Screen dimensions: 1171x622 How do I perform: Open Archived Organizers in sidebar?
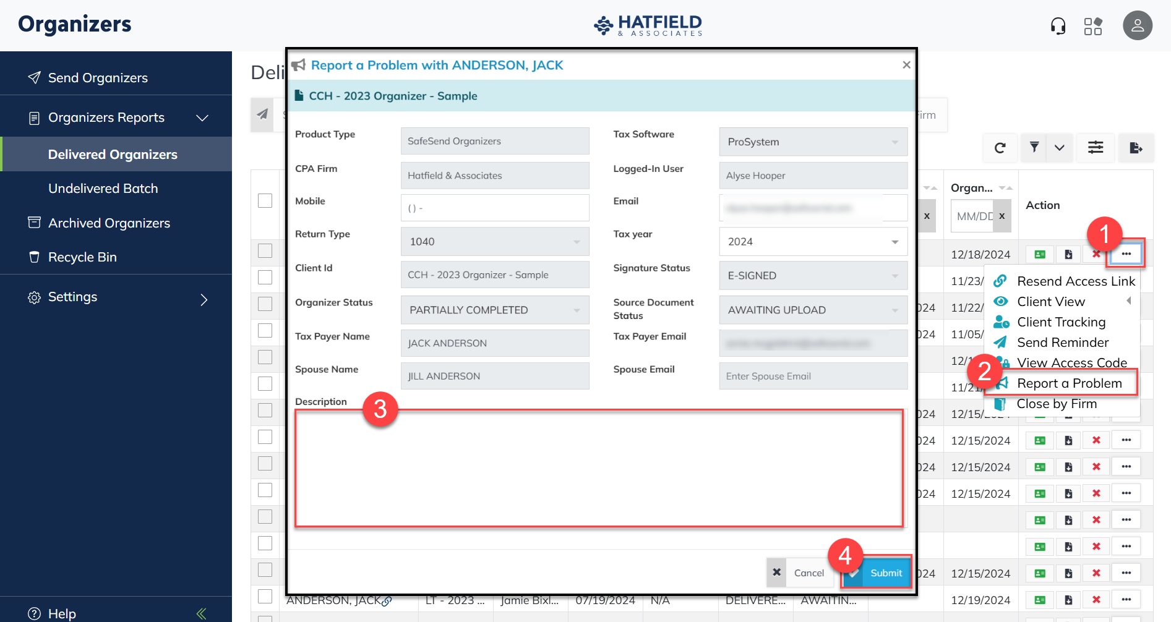109,223
